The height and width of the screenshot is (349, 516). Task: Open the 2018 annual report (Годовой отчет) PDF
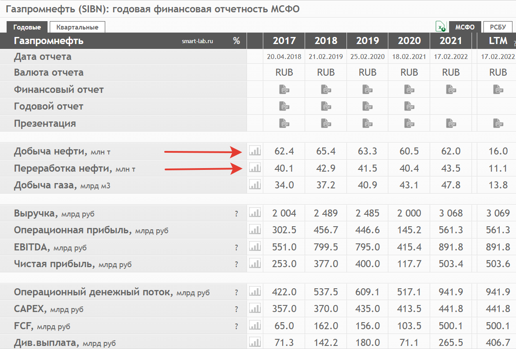click(x=326, y=106)
